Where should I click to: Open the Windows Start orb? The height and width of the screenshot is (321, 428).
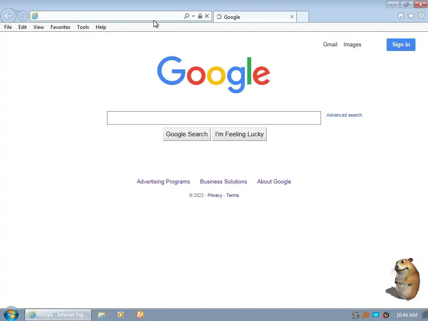click(x=11, y=314)
